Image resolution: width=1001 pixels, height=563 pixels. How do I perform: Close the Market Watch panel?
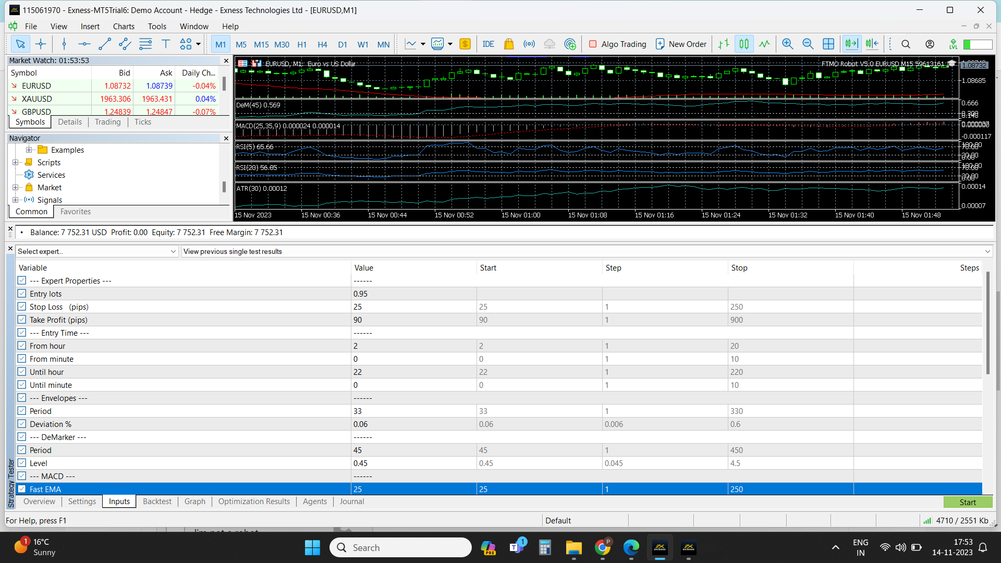pos(226,61)
